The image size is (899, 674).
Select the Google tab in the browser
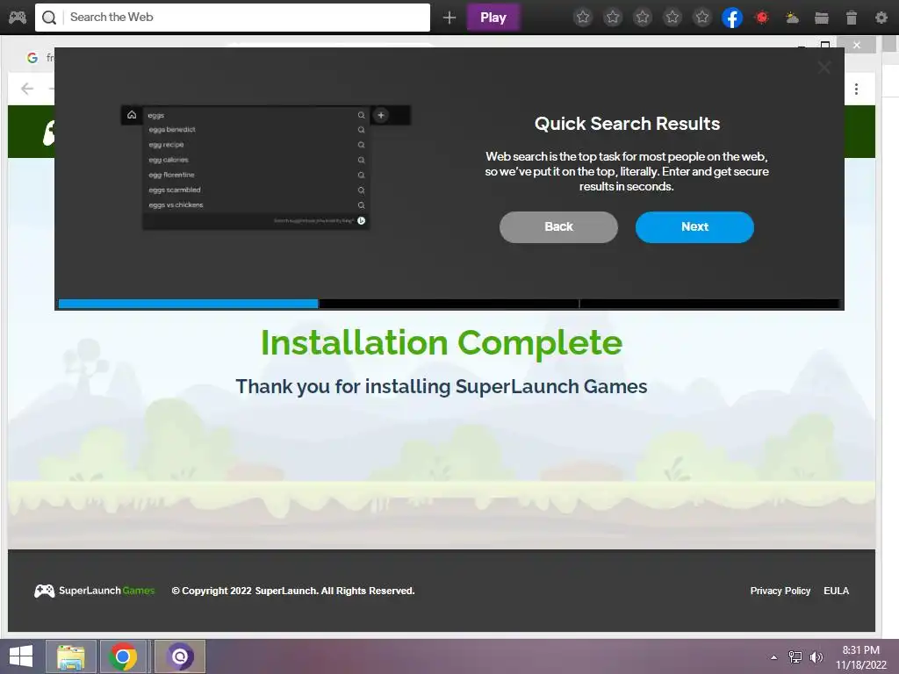[40, 57]
